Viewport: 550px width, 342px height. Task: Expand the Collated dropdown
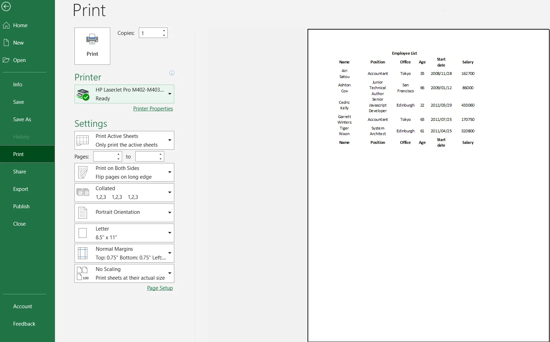click(x=170, y=193)
